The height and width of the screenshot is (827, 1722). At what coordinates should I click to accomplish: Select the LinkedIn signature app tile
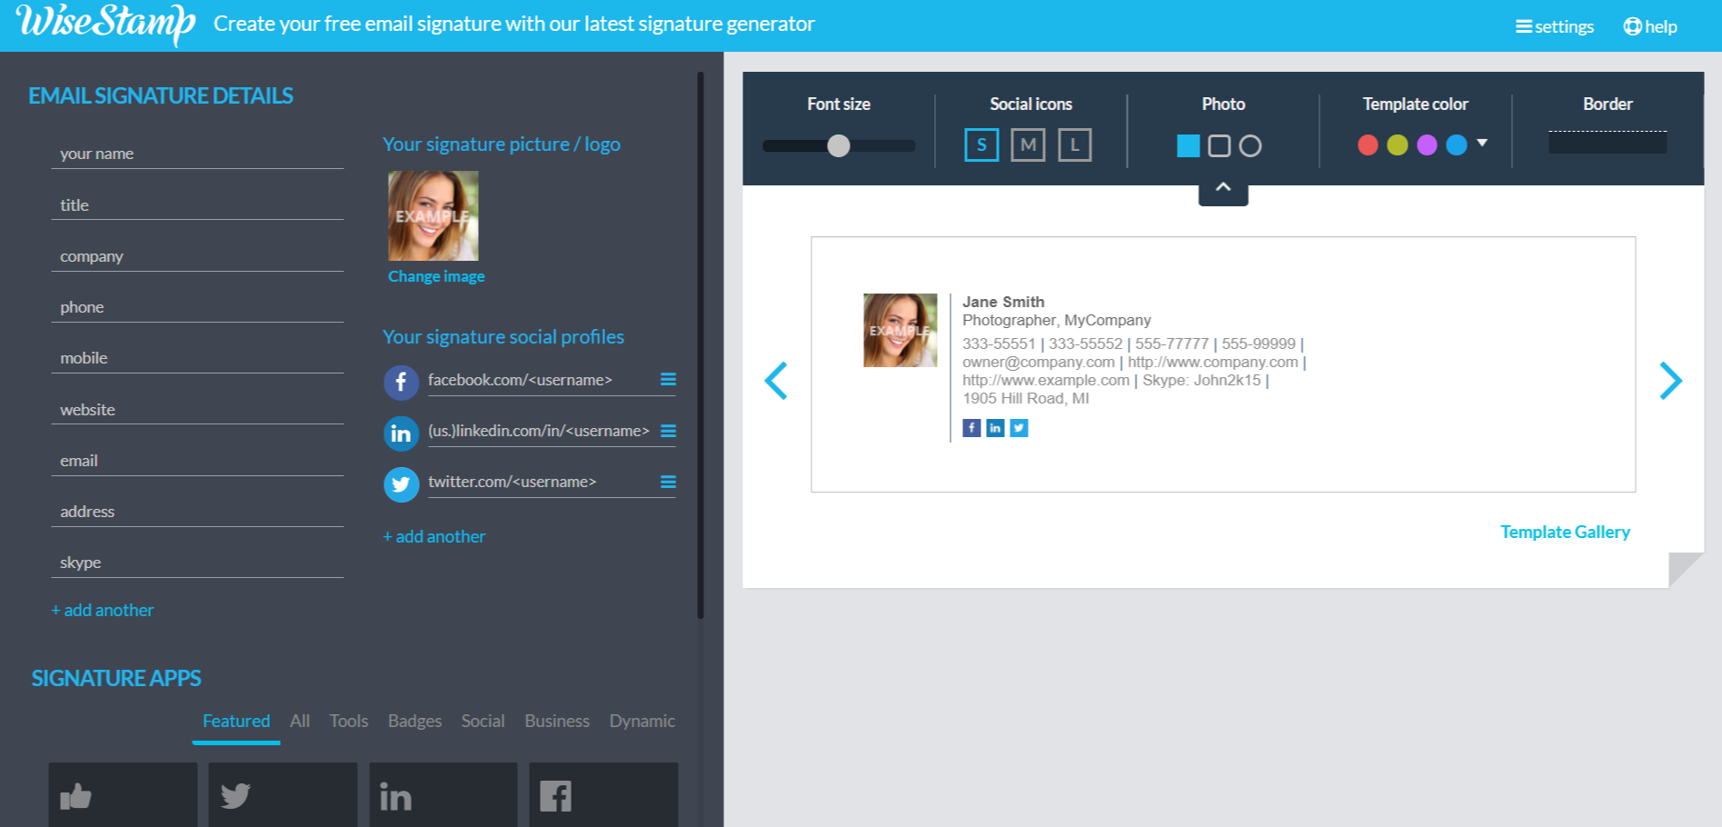pyautogui.click(x=443, y=795)
